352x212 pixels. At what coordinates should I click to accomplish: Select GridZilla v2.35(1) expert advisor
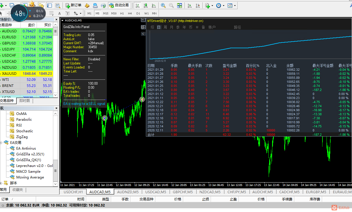click(30, 154)
